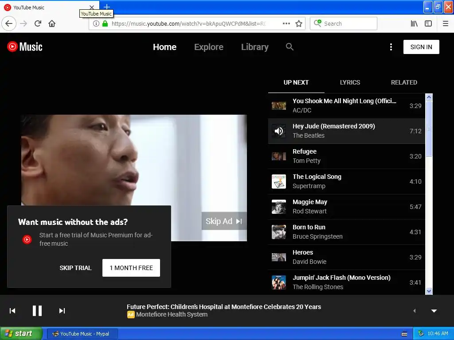The width and height of the screenshot is (454, 340).
Task: Click the SIGN IN button
Action: (421, 47)
